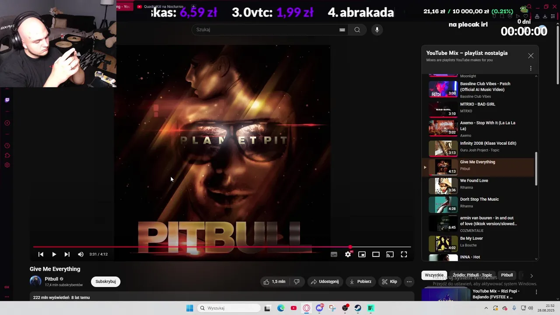
Task: Open Twitch panel in Opera sidebar
Action: [7, 100]
